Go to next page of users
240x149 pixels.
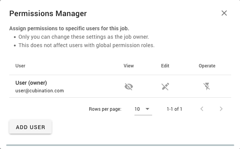[x=221, y=109]
